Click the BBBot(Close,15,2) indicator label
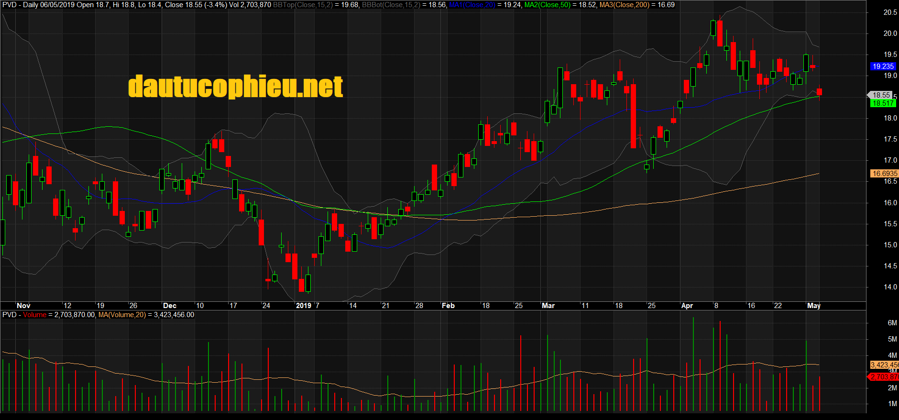The height and width of the screenshot is (420, 899). (x=391, y=5)
